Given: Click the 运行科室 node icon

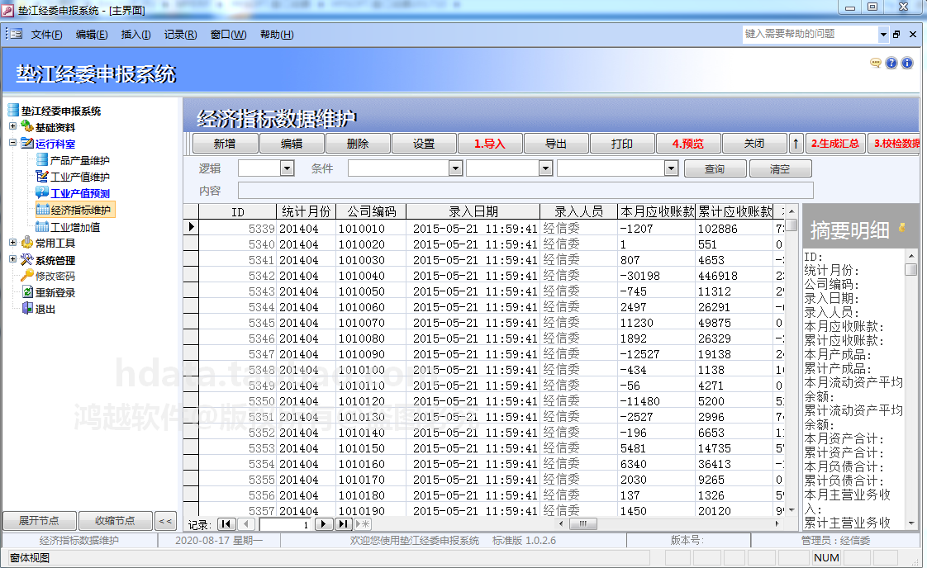Looking at the screenshot, I should pyautogui.click(x=27, y=143).
